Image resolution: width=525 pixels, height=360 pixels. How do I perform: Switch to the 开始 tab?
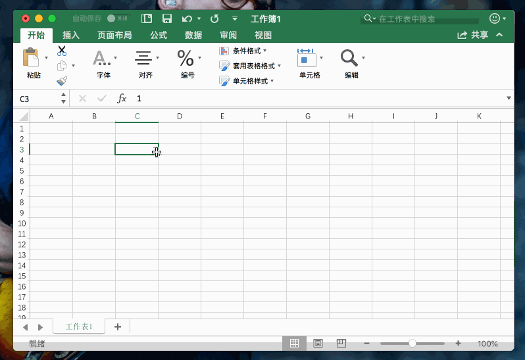pos(36,35)
